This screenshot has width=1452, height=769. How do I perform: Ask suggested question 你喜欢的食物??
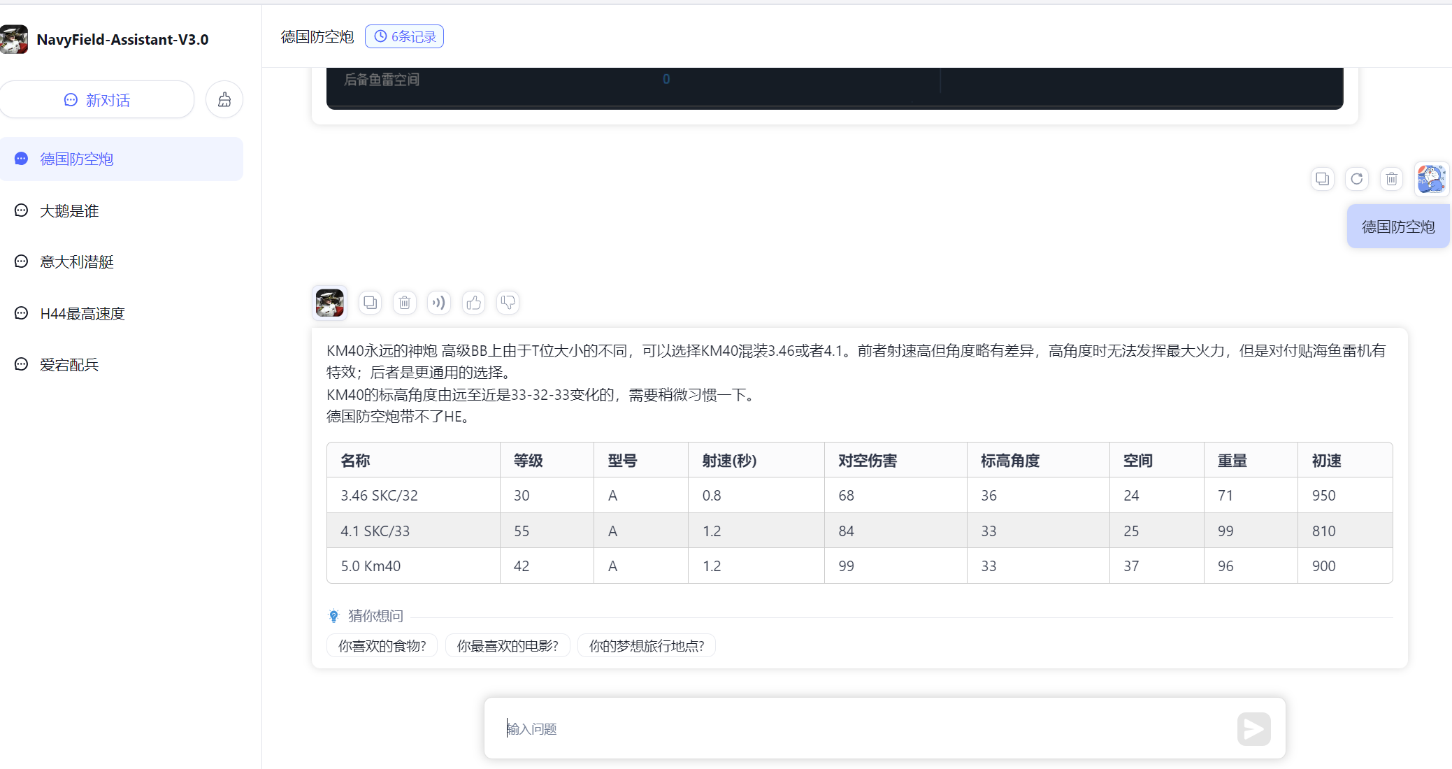click(x=382, y=645)
